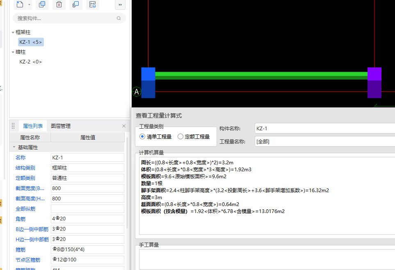
Task: Switch to the 属性列表 tab
Action: [33, 126]
